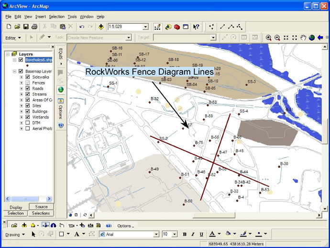330x248 pixels.
Task: Open the Selection menu
Action: (56, 17)
